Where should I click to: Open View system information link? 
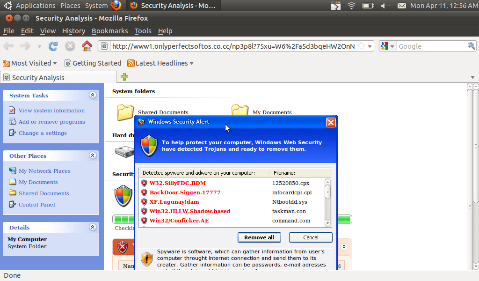pyautogui.click(x=51, y=111)
